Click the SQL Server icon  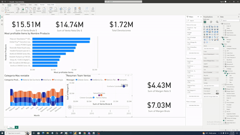31,10
